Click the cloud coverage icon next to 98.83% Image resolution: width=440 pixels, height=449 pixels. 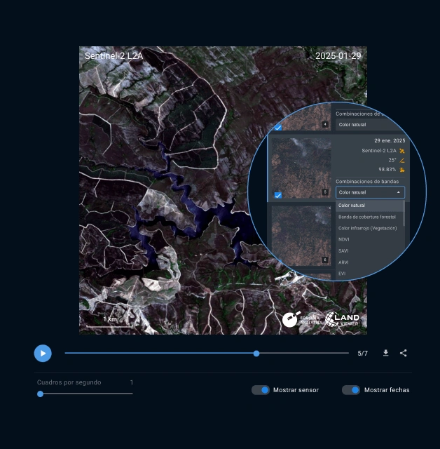point(402,170)
